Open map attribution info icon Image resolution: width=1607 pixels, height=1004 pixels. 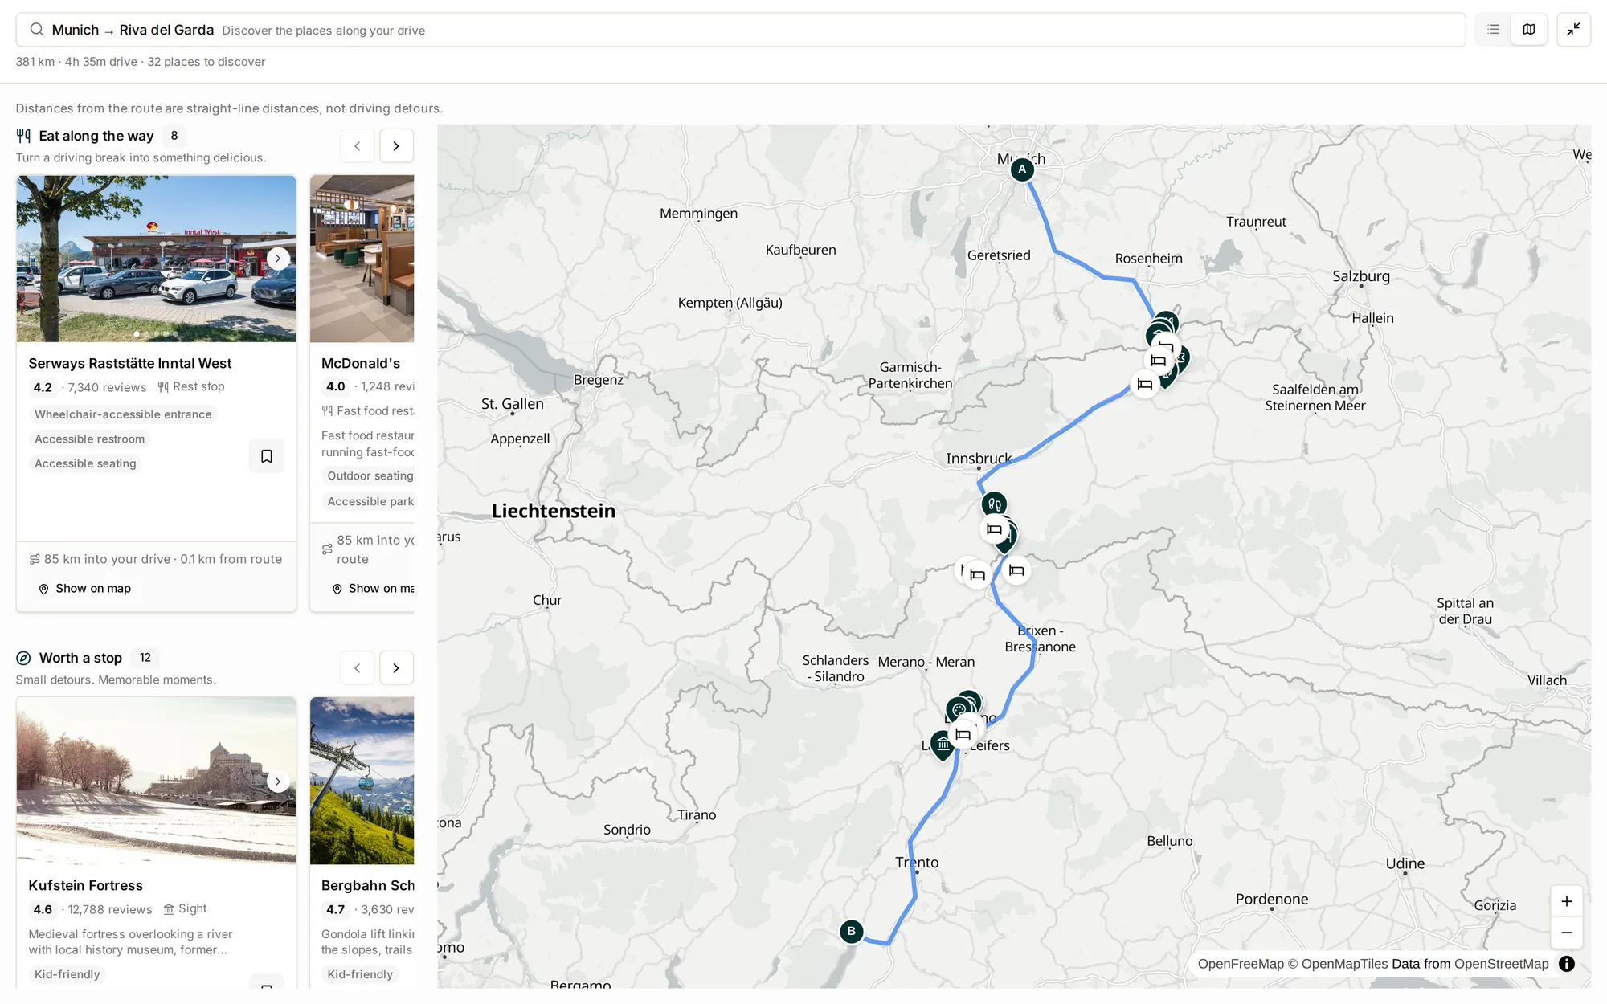1567,964
